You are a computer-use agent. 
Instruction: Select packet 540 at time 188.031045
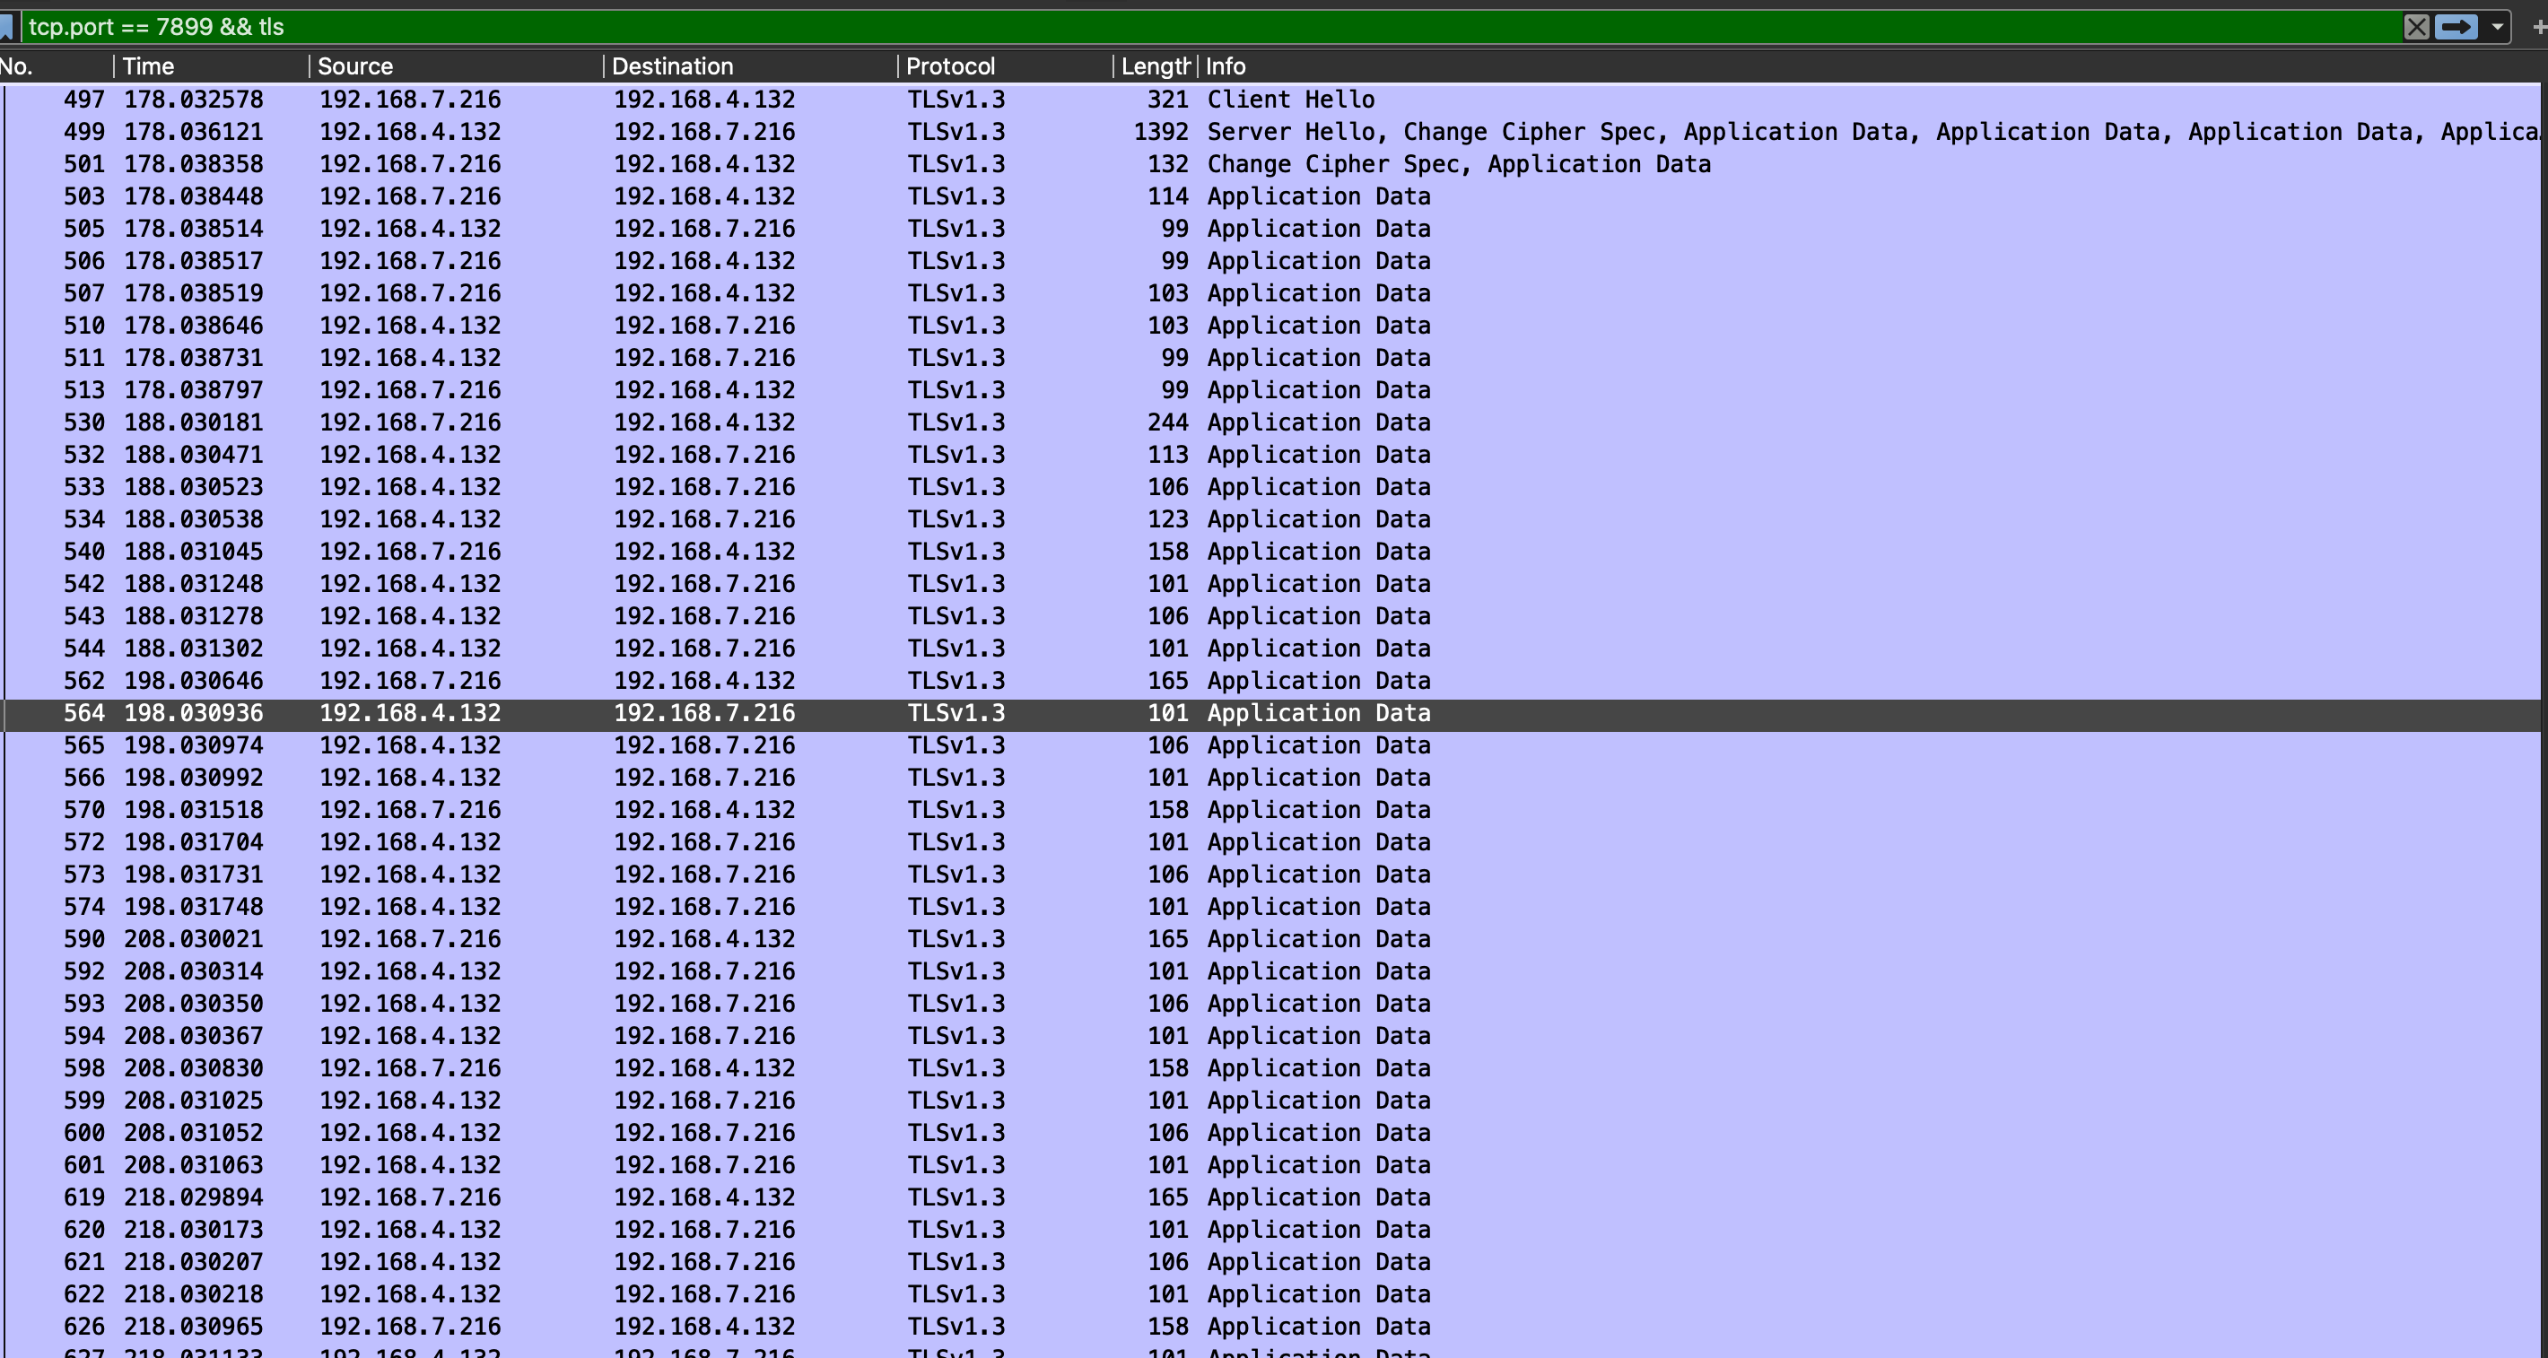coord(1272,552)
